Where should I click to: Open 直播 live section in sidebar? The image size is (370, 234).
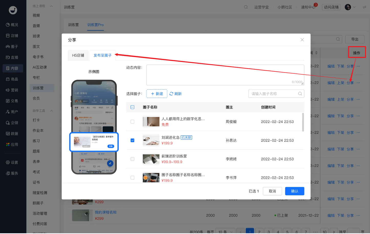pos(12,57)
